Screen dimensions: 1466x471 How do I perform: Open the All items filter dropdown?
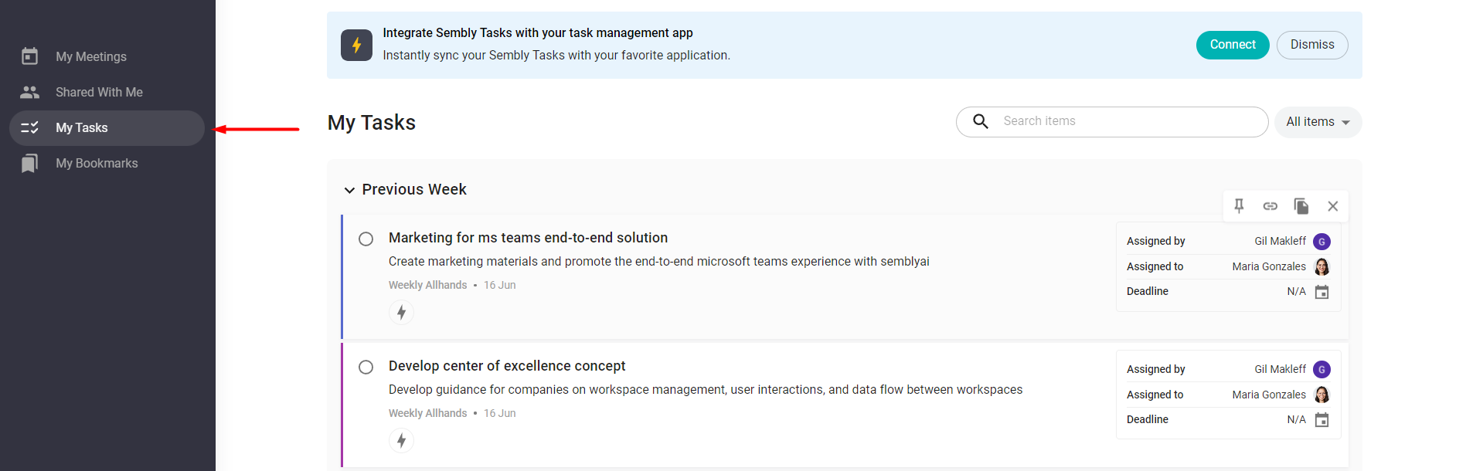[x=1318, y=122]
